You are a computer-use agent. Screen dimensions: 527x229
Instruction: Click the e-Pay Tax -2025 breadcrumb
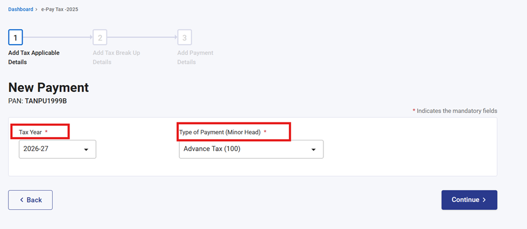coord(59,10)
